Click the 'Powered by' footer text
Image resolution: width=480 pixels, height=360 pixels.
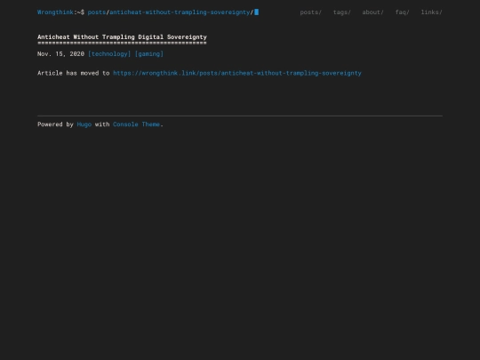click(x=55, y=124)
